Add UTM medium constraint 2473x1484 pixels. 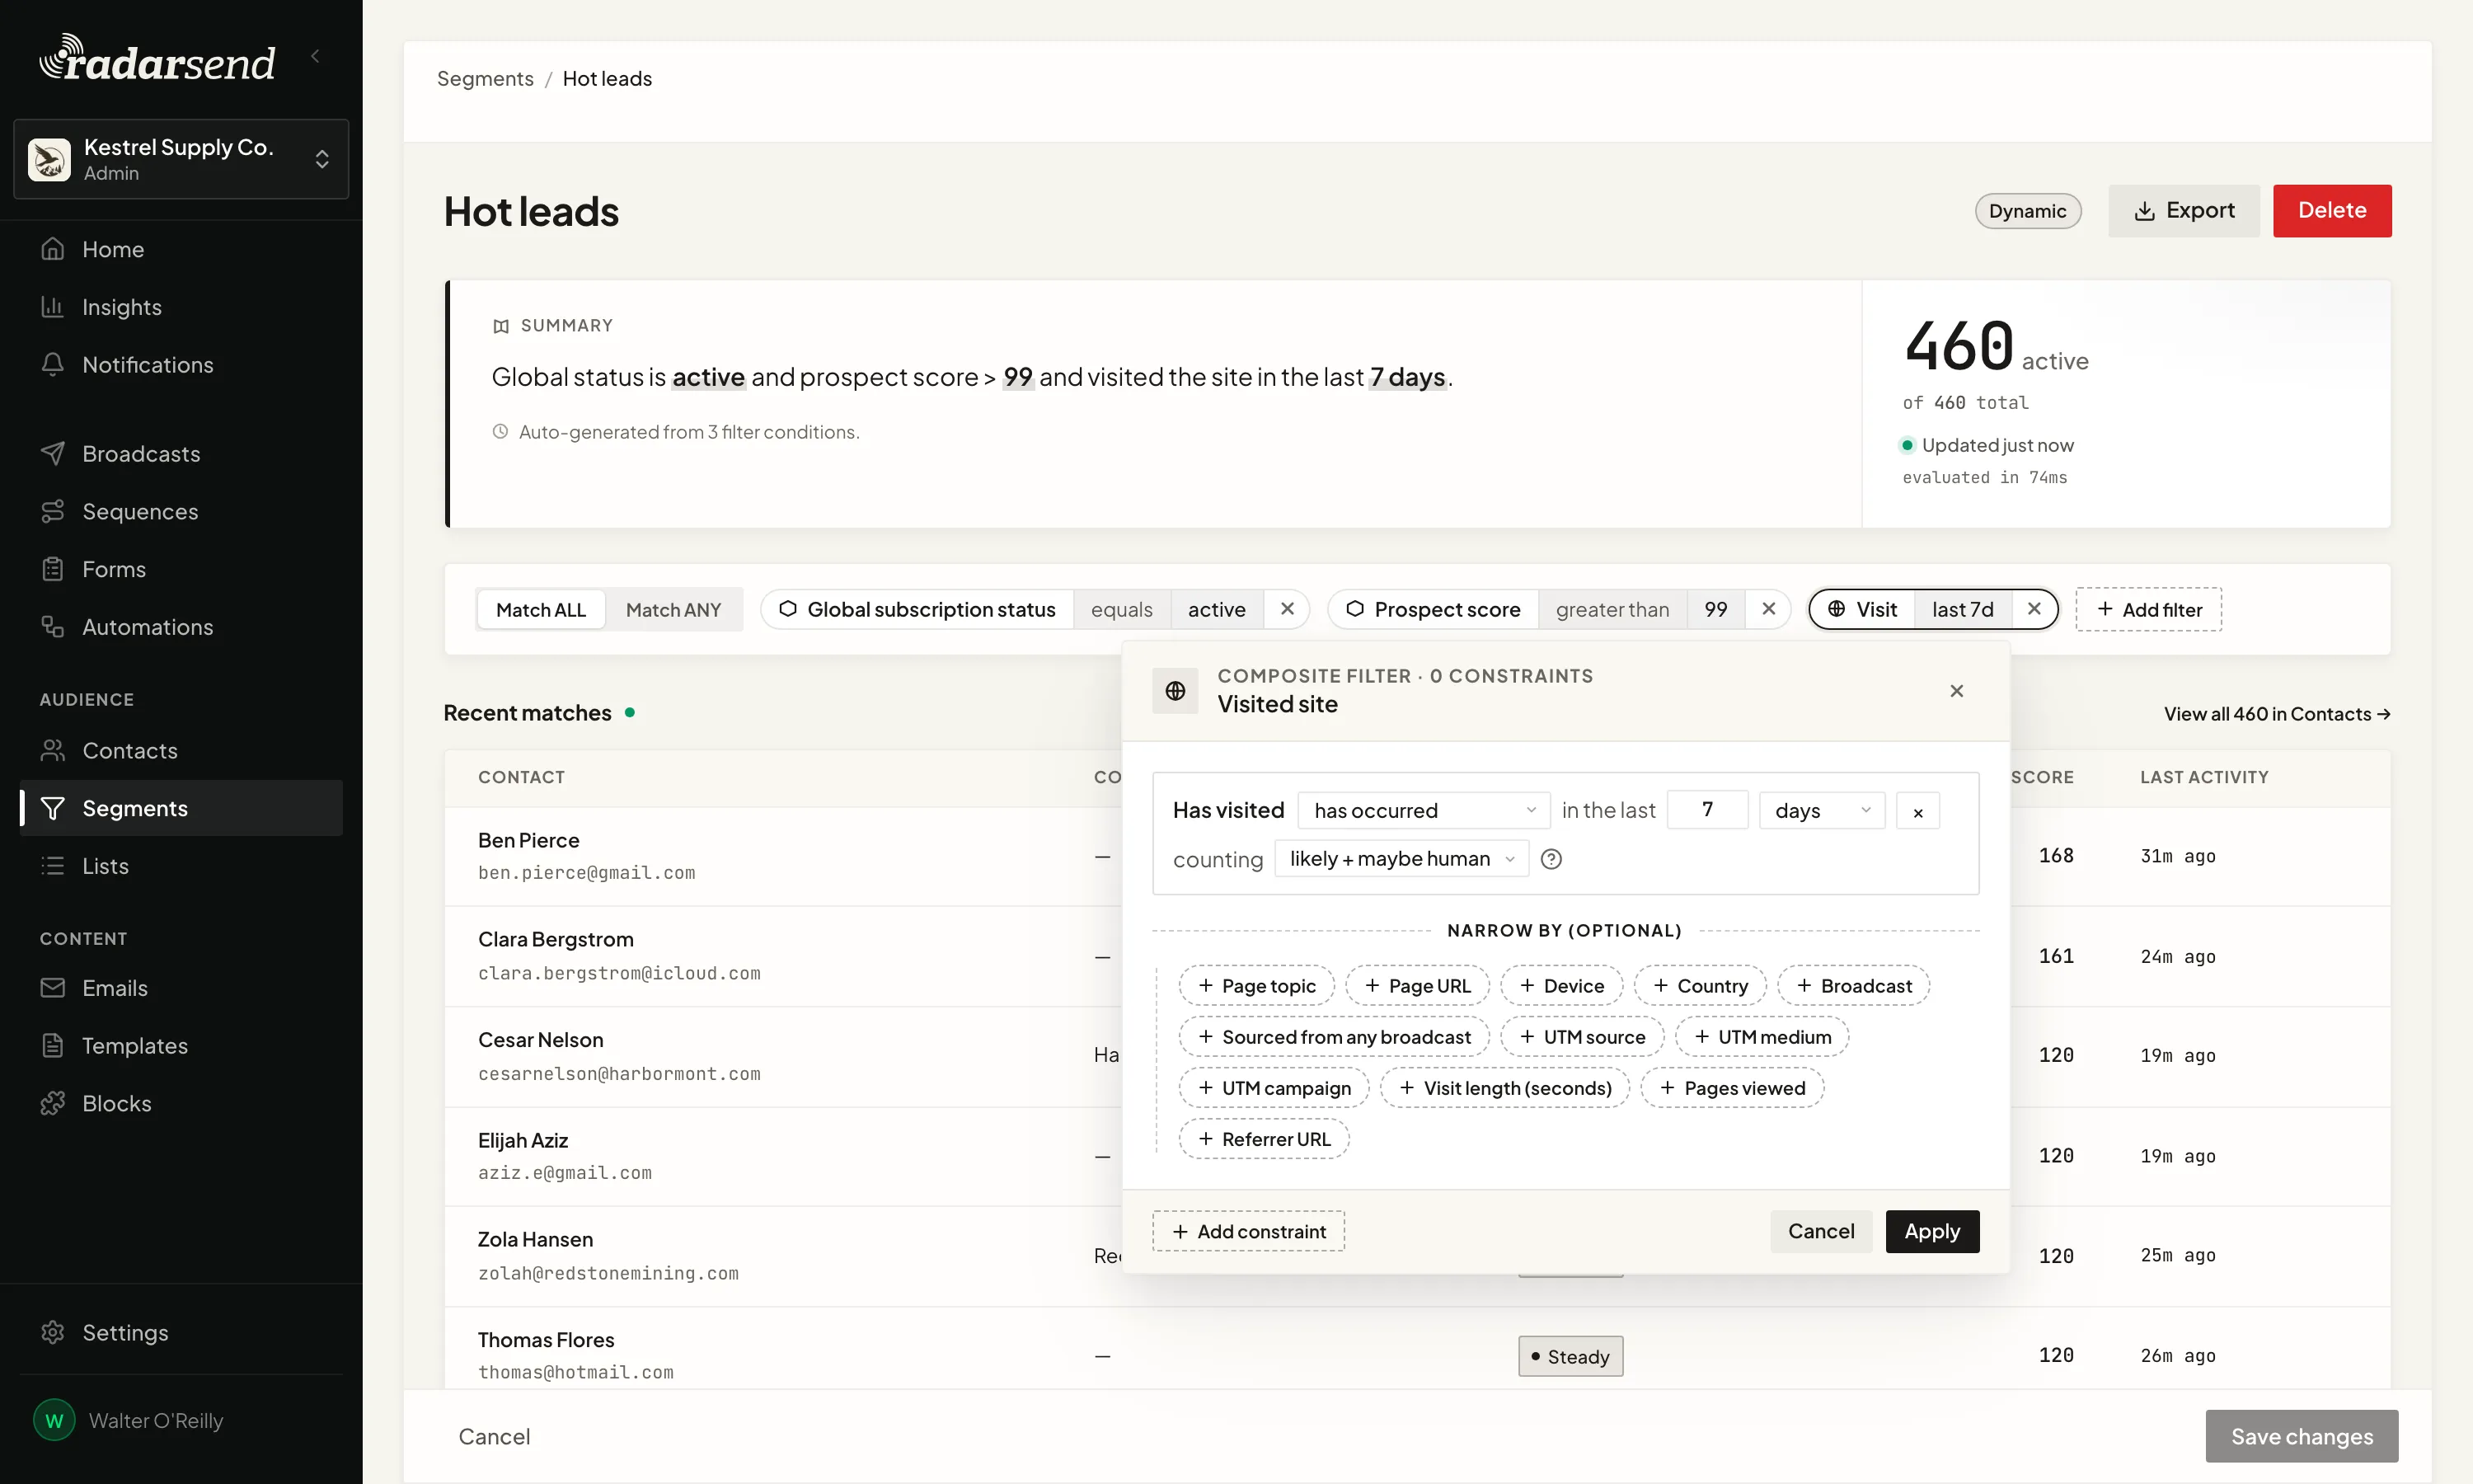click(x=1762, y=1036)
